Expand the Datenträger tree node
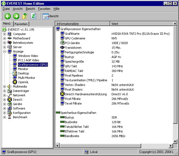 [4, 91]
